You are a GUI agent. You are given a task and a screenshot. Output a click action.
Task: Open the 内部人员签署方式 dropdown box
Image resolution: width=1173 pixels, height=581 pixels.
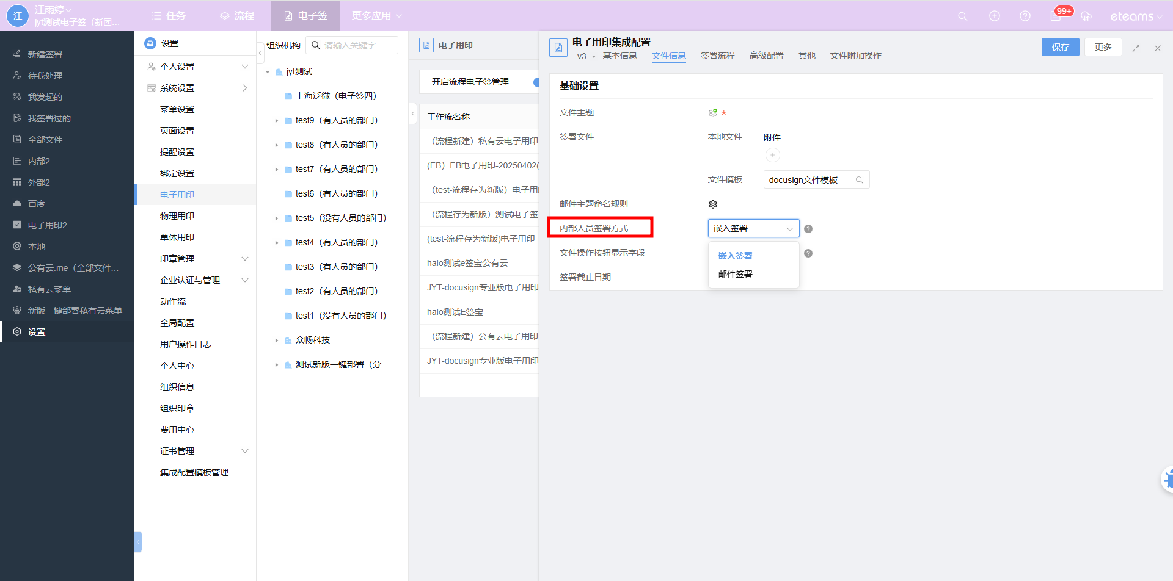[x=753, y=228]
